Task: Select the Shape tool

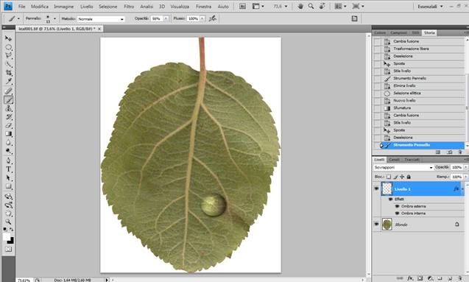Action: click(8, 186)
